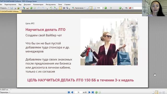Select continuous page layout icon
The height and width of the screenshot is (94, 167).
(x=157, y=92)
